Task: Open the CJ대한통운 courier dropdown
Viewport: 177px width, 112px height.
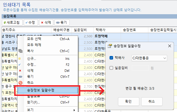Action: click(149, 58)
